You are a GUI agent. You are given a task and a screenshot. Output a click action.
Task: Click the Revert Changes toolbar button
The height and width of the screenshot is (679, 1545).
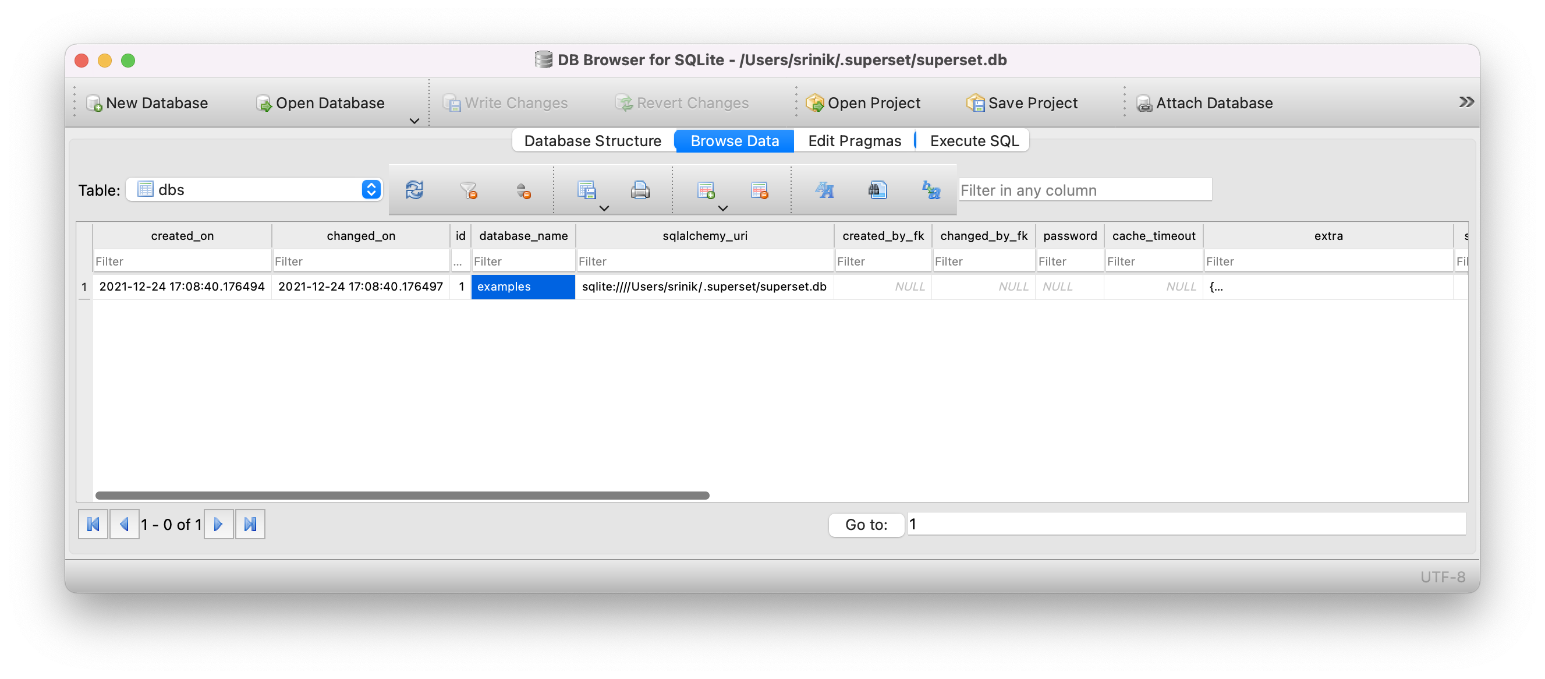tap(682, 103)
